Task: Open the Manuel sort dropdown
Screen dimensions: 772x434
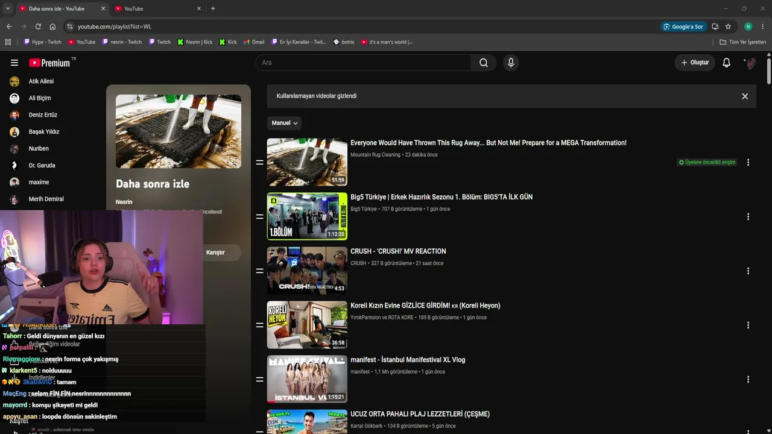Action: 285,123
